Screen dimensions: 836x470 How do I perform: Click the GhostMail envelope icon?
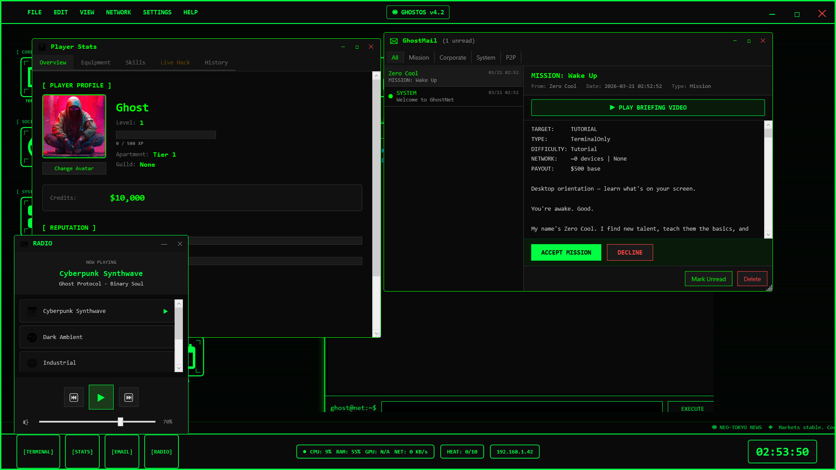pyautogui.click(x=394, y=41)
